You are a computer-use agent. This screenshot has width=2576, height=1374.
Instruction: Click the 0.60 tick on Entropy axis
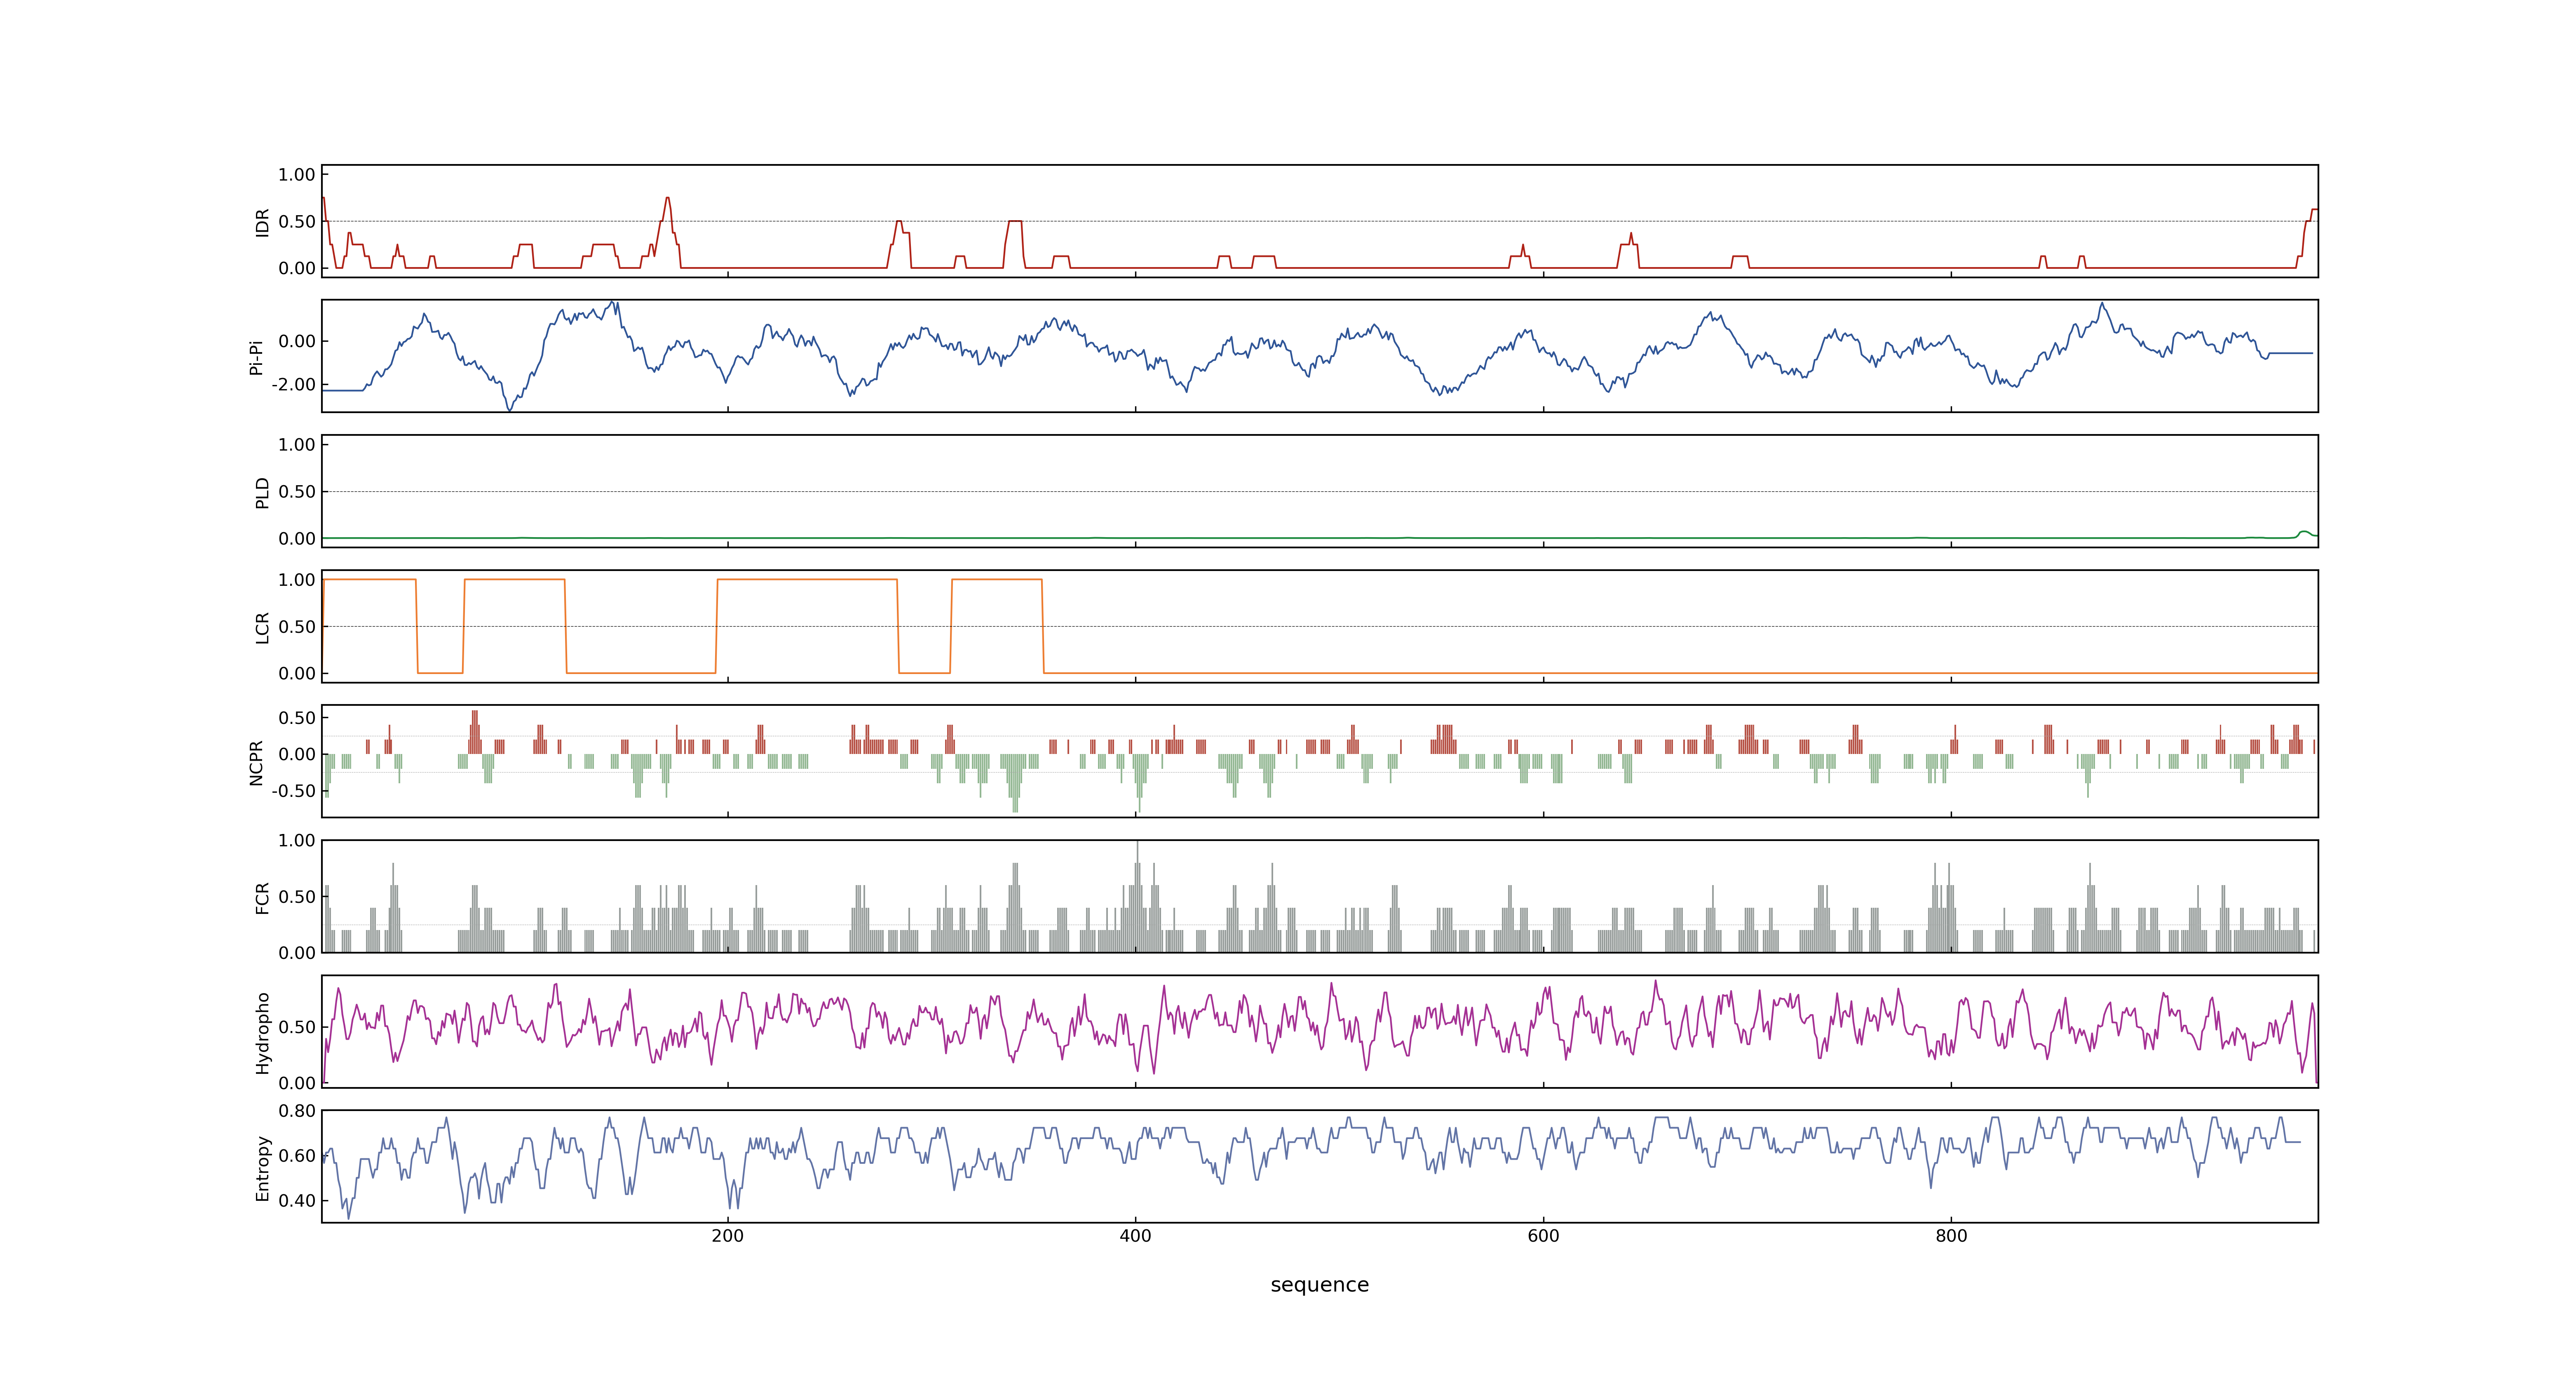[297, 1156]
